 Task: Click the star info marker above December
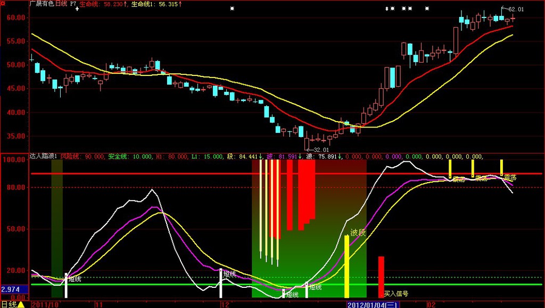232,8
